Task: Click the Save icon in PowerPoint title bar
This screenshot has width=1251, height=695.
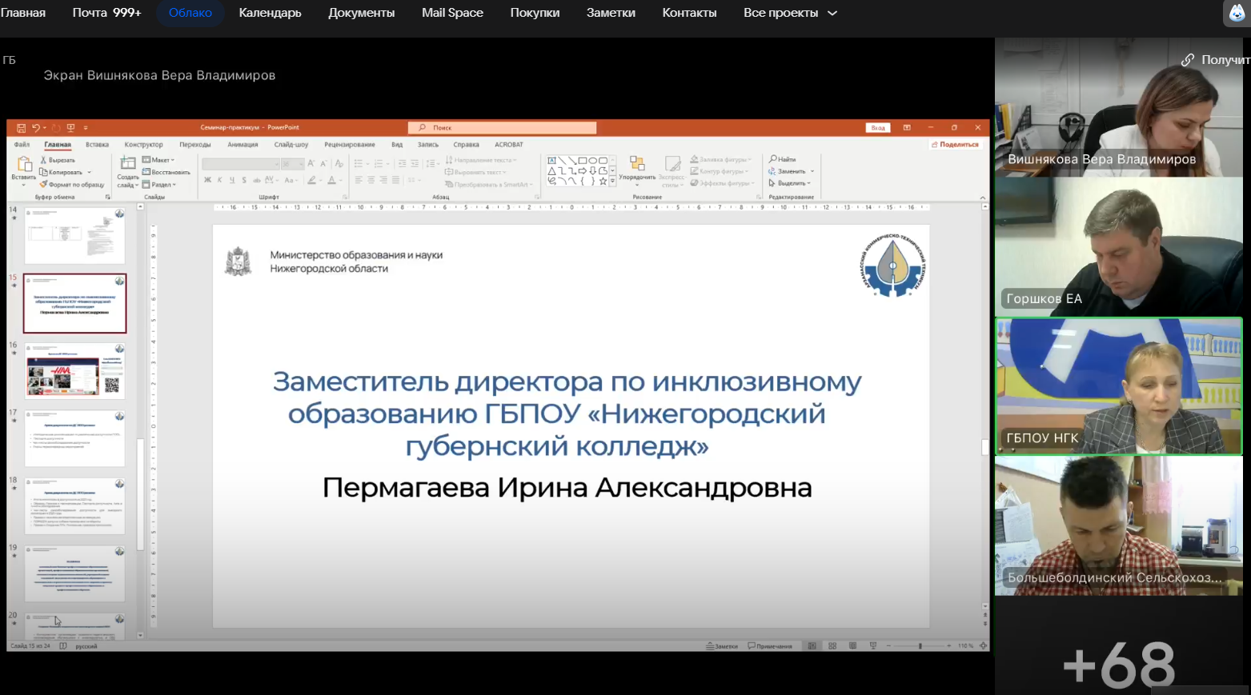Action: (x=21, y=128)
